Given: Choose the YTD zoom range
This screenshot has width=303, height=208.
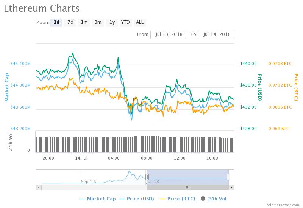Looking at the screenshot, I should click(125, 22).
